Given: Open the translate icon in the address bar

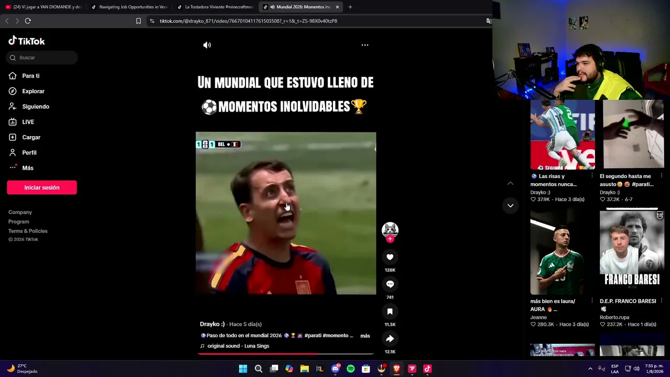Looking at the screenshot, I should click(488, 21).
